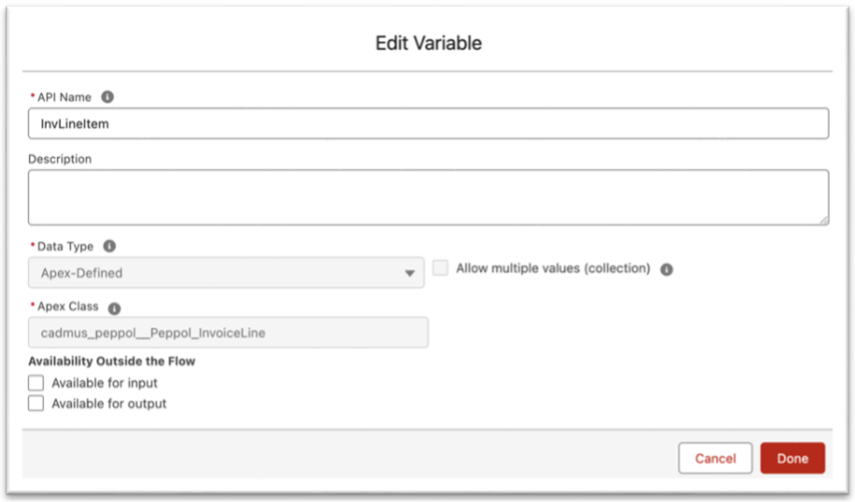Click the Availability Outside the Flow heading
The height and width of the screenshot is (502, 855).
pyautogui.click(x=111, y=361)
